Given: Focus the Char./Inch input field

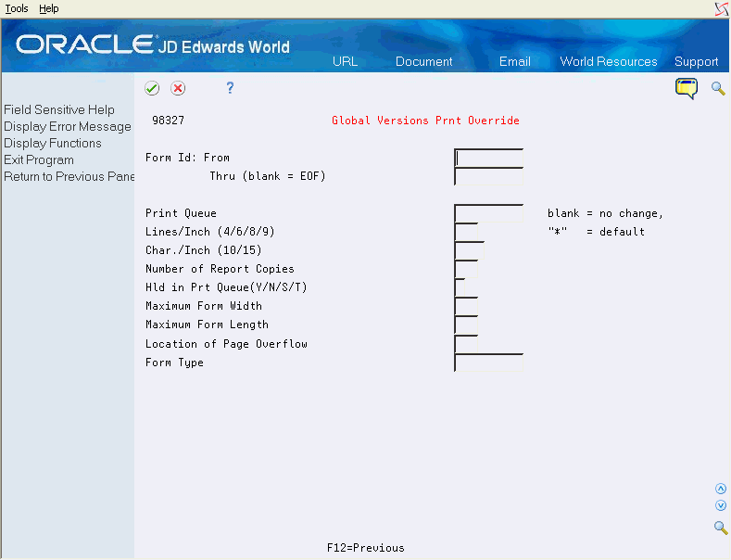Looking at the screenshot, I should tap(470, 250).
